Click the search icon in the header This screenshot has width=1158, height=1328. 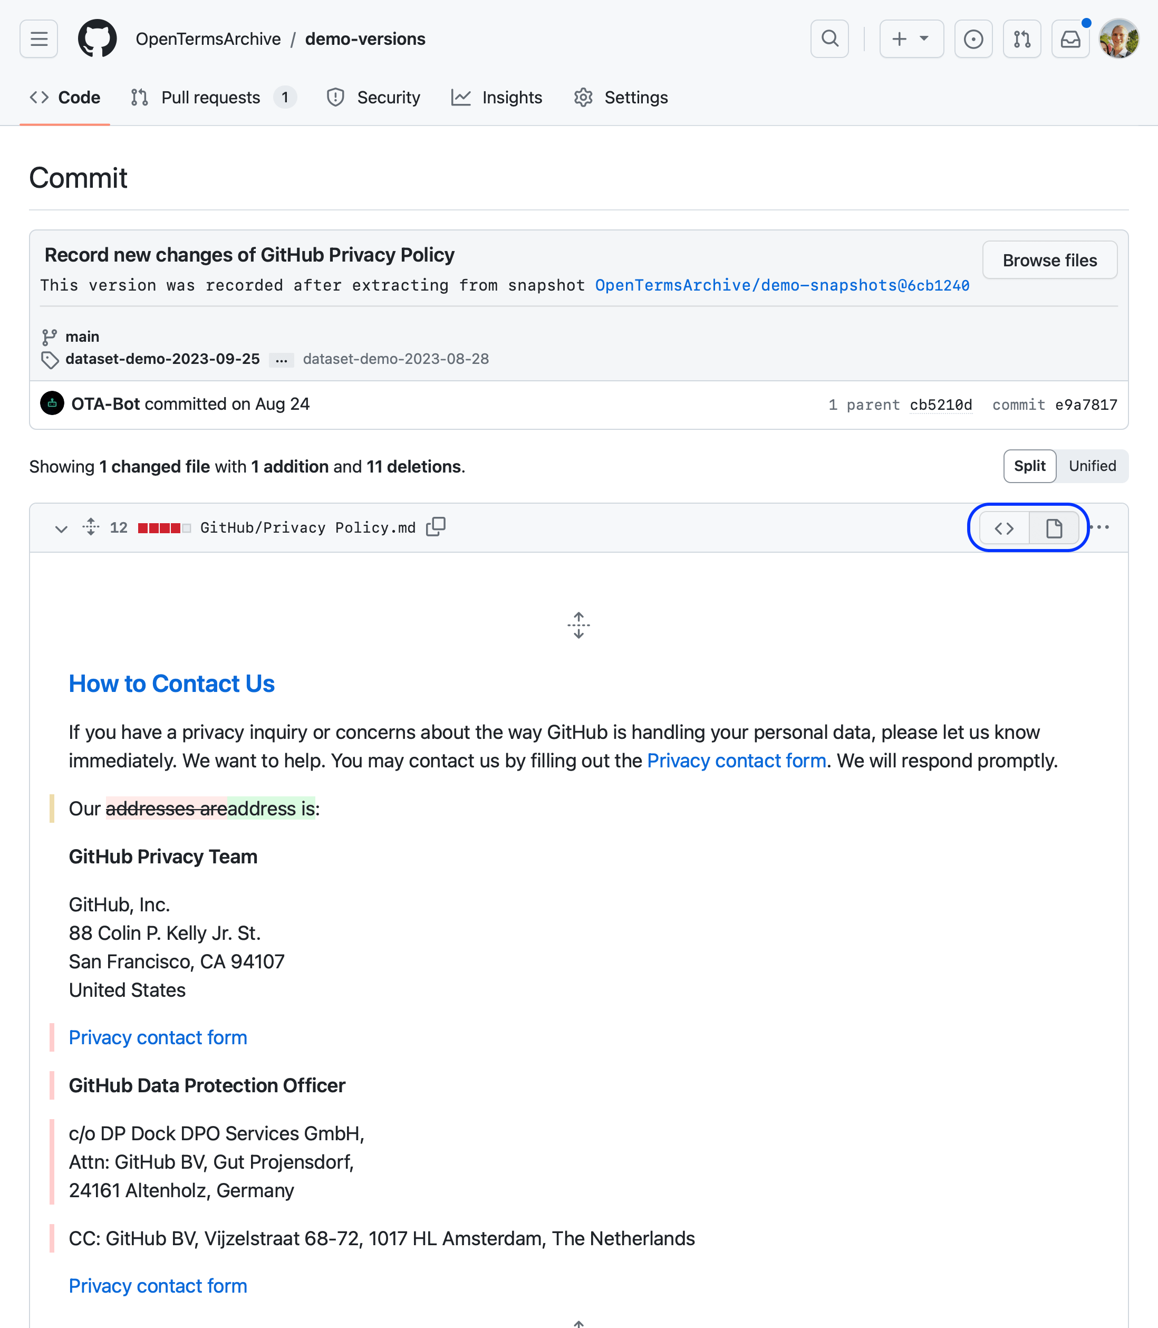829,39
